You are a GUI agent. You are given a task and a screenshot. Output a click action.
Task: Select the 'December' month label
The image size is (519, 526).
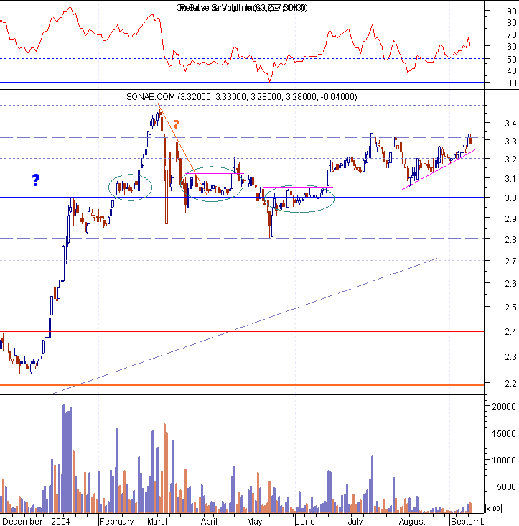click(22, 521)
